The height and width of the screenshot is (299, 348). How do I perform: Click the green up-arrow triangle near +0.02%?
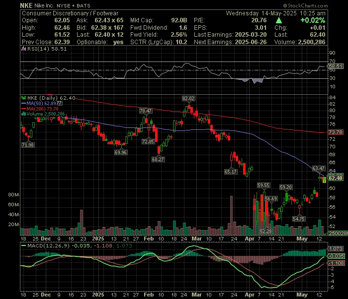279,21
